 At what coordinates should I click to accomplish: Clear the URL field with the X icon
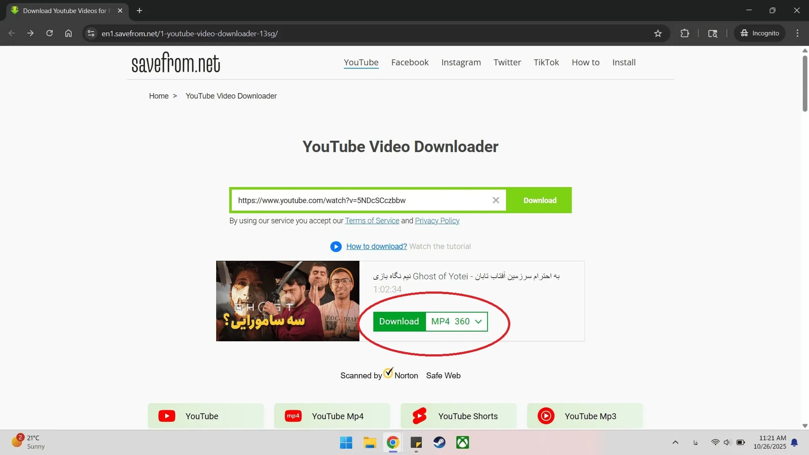496,200
